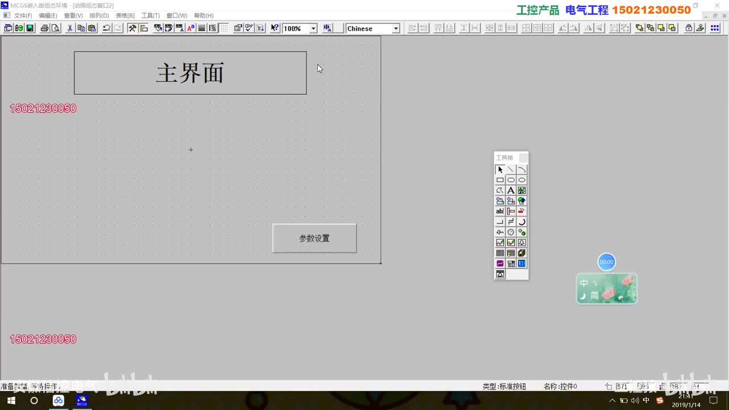Open Baidu cloud app on taskbar
729x410 pixels.
59,400
